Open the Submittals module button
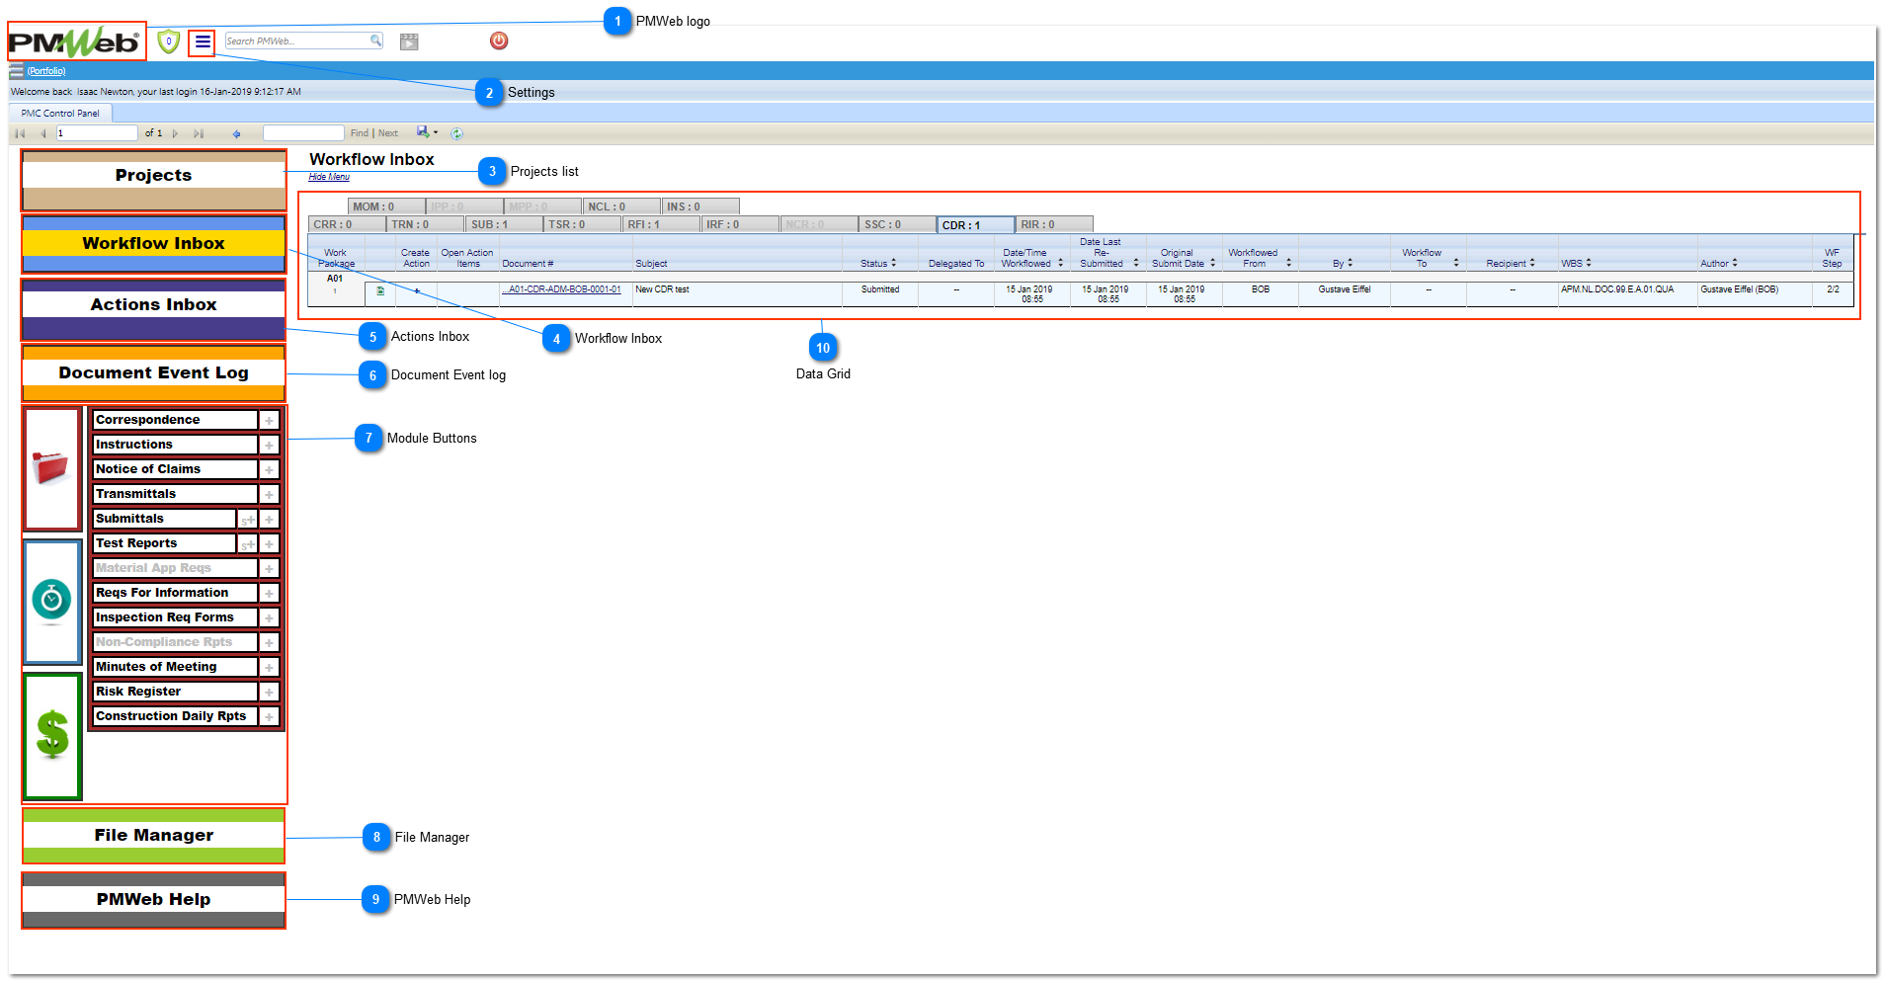The image size is (1885, 983). click(x=164, y=519)
